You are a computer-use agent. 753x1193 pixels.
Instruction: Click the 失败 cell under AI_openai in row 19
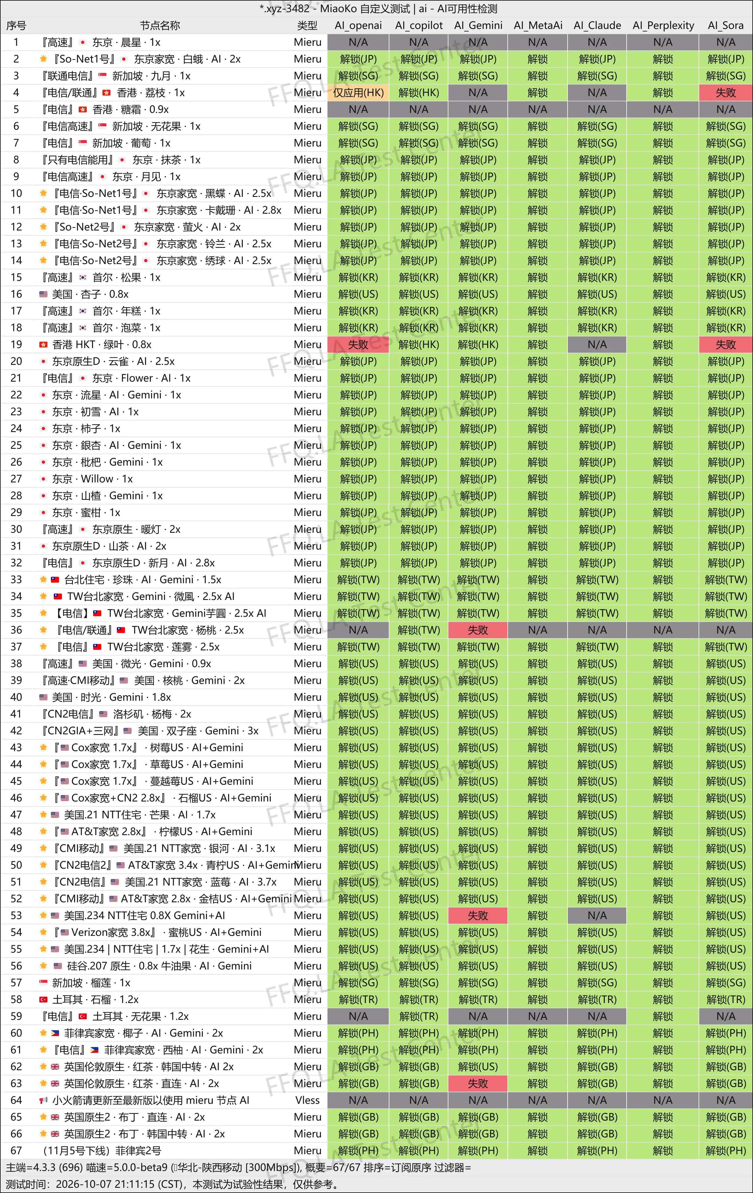tap(358, 344)
